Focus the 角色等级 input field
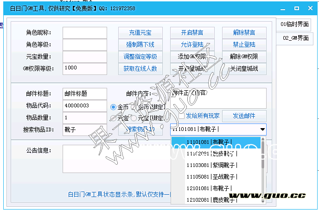 point(85,45)
